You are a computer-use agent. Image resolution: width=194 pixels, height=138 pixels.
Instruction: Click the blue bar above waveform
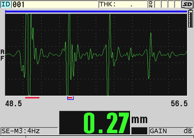[96, 11]
